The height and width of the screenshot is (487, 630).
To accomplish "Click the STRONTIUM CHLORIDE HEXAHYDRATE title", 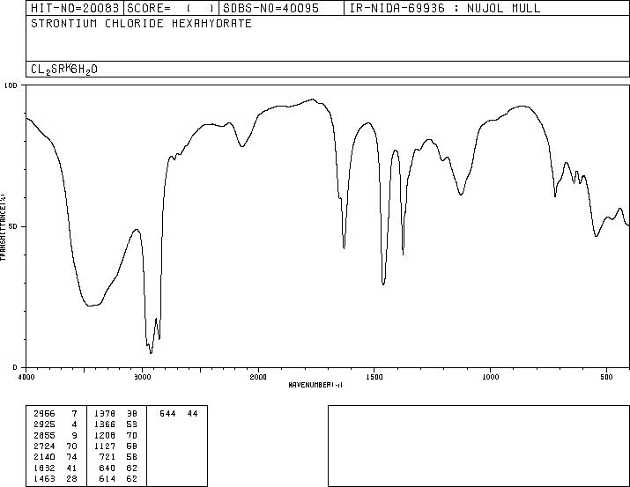I will coord(142,23).
